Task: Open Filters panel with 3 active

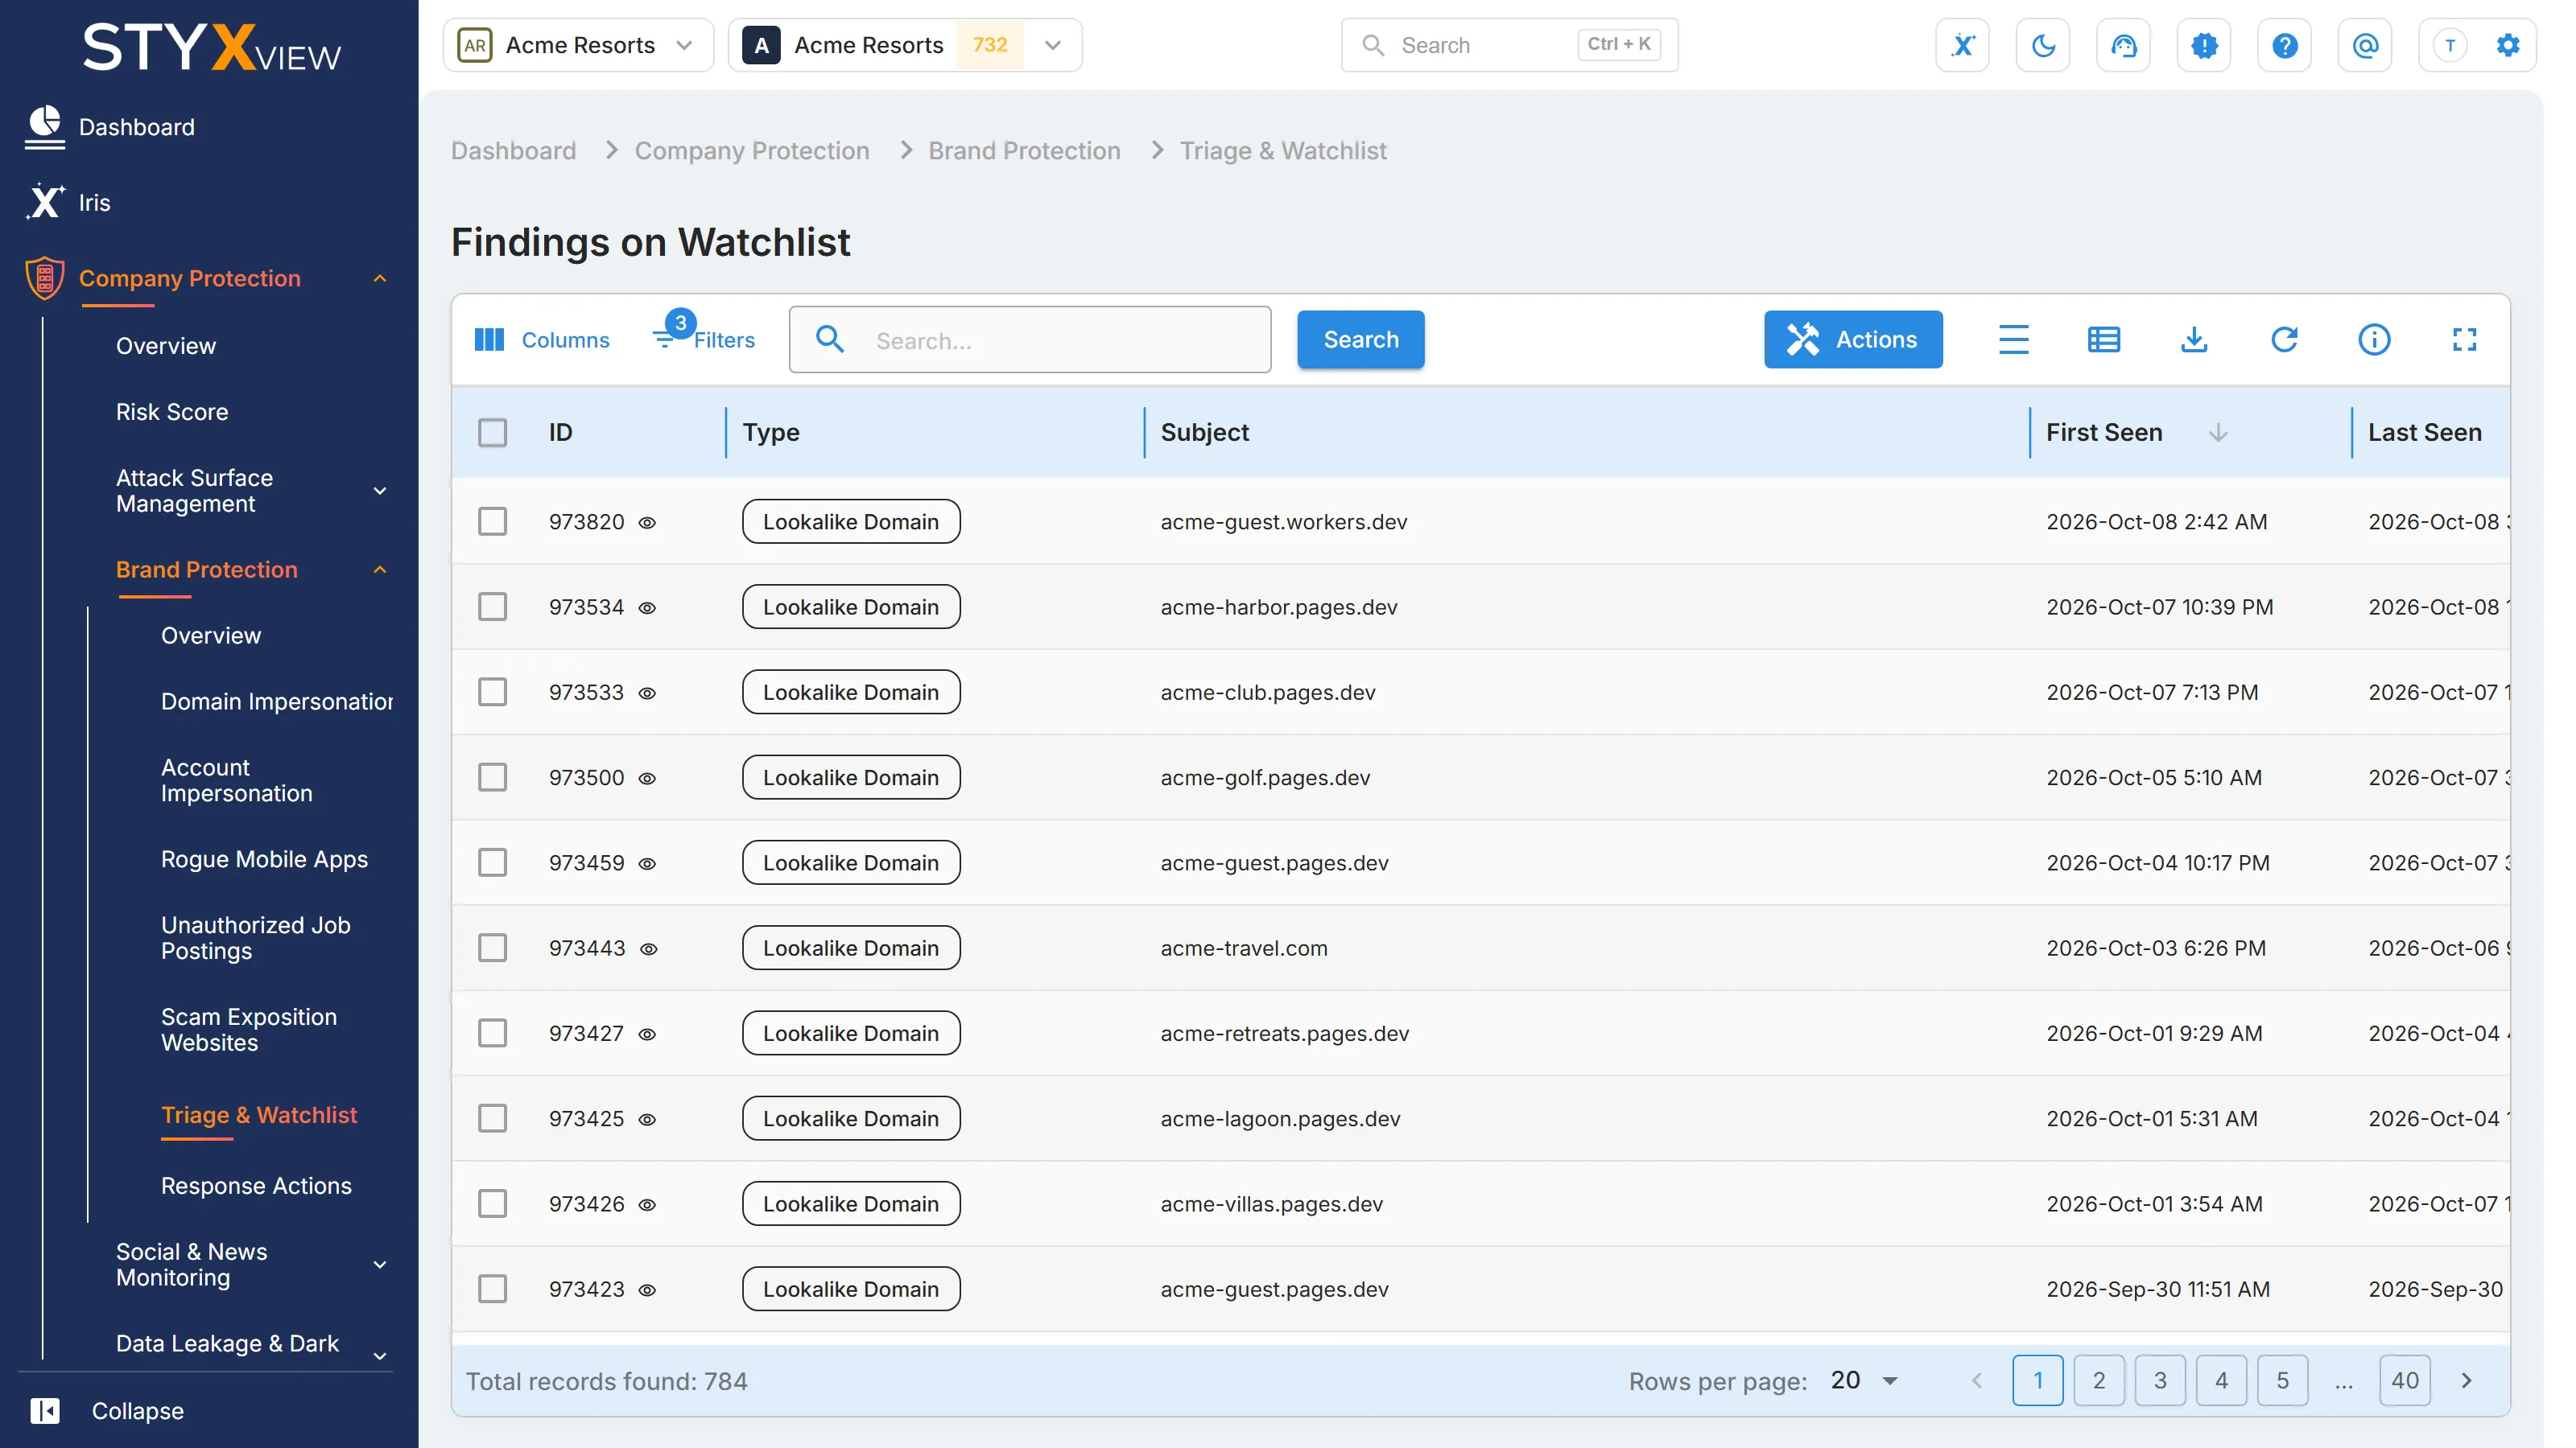Action: click(704, 337)
